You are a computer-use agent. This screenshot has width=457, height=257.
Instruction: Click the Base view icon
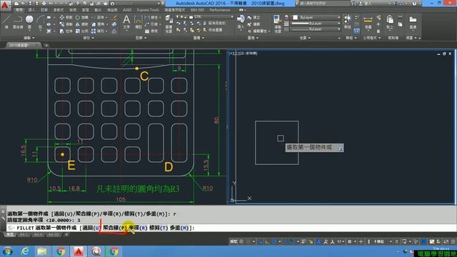413,21
